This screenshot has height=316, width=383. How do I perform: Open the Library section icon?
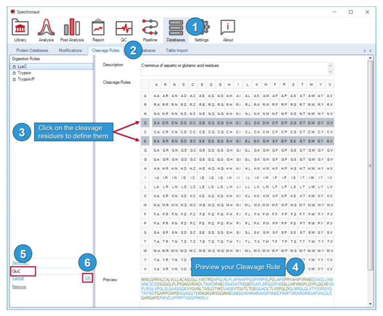click(20, 30)
